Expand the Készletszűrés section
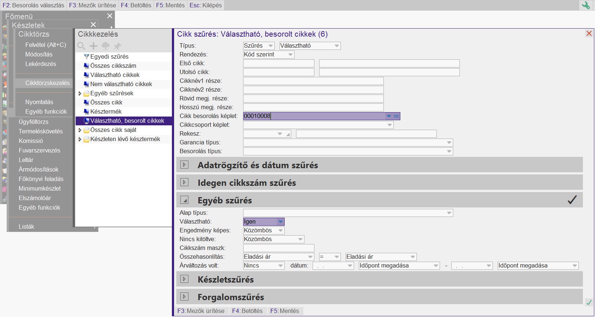Image resolution: width=595 pixels, height=317 pixels. pos(184,279)
